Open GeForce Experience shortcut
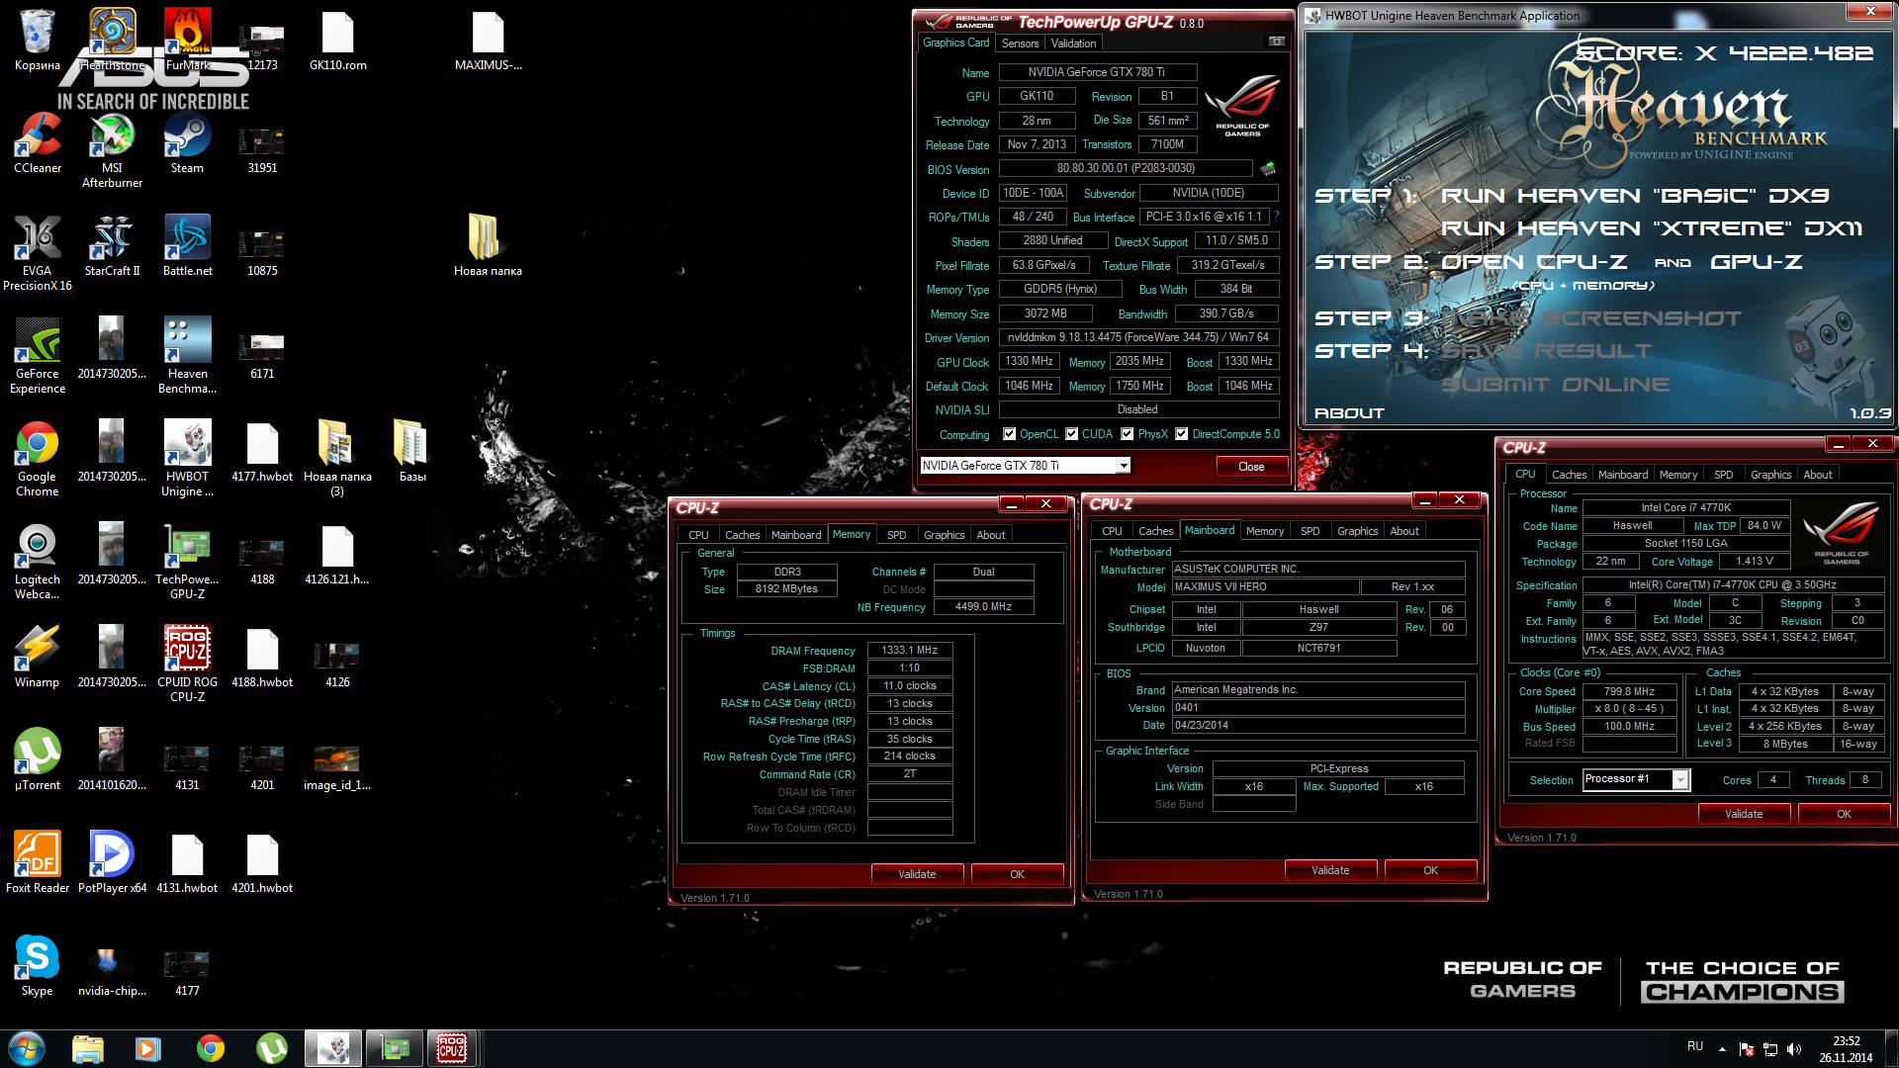The image size is (1899, 1068). [x=38, y=356]
